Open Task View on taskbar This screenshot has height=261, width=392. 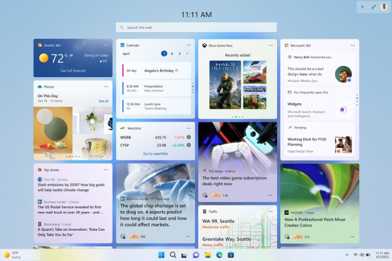click(185, 255)
